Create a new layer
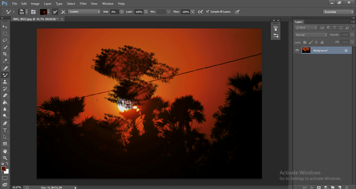 (x=340, y=187)
